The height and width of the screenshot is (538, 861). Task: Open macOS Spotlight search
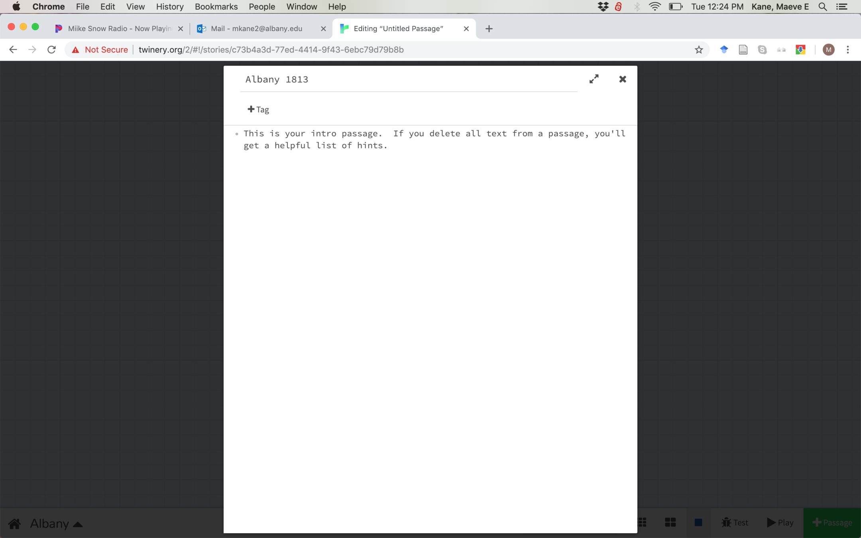(822, 7)
